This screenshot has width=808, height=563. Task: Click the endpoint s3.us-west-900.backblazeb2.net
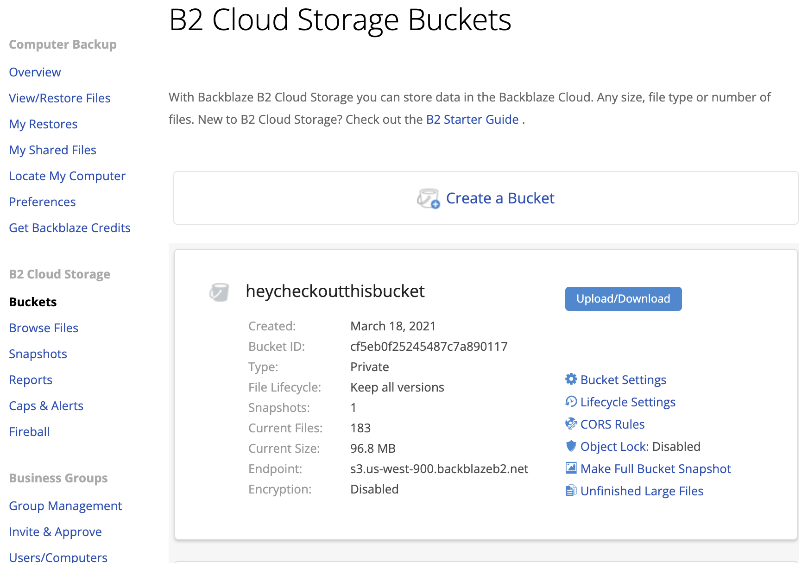439,469
